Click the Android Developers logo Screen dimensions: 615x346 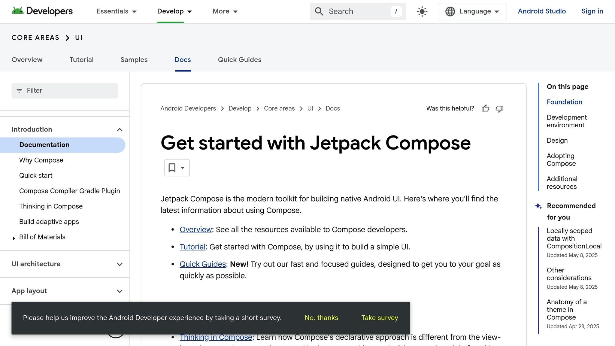tap(42, 11)
